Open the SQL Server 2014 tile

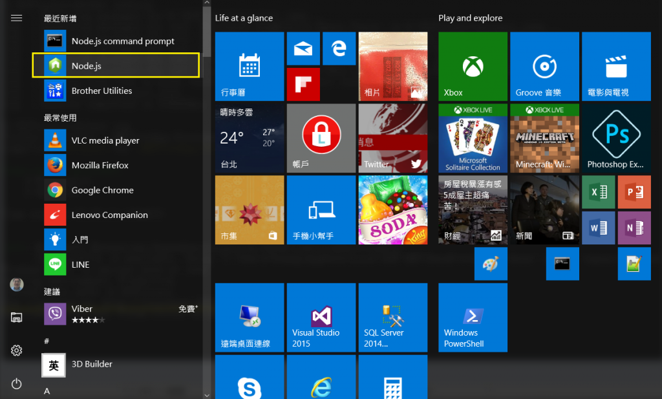tap(392, 318)
